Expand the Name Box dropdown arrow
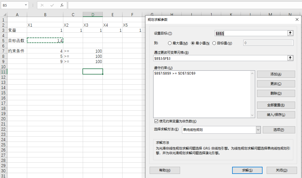The height and width of the screenshot is (178, 302). tap(26, 5)
